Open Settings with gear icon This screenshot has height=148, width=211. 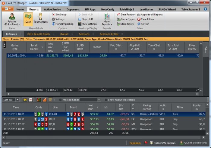click(58, 19)
